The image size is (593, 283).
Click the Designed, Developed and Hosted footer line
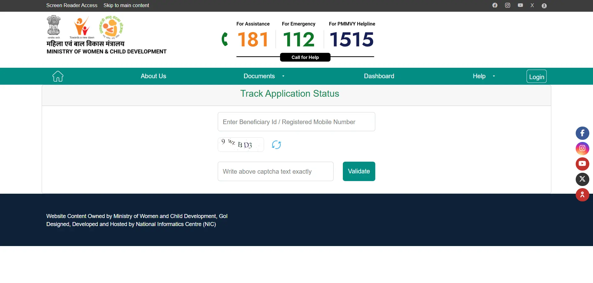point(131,224)
